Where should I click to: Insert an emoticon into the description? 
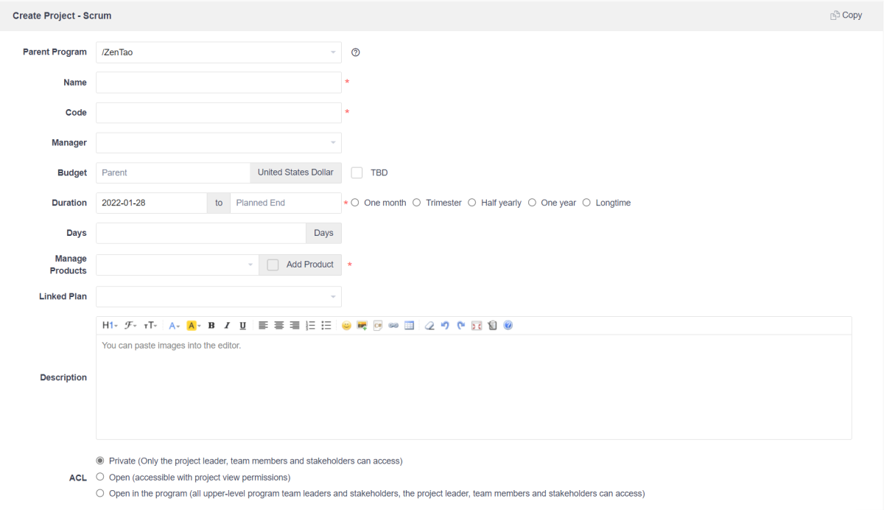[x=346, y=326]
